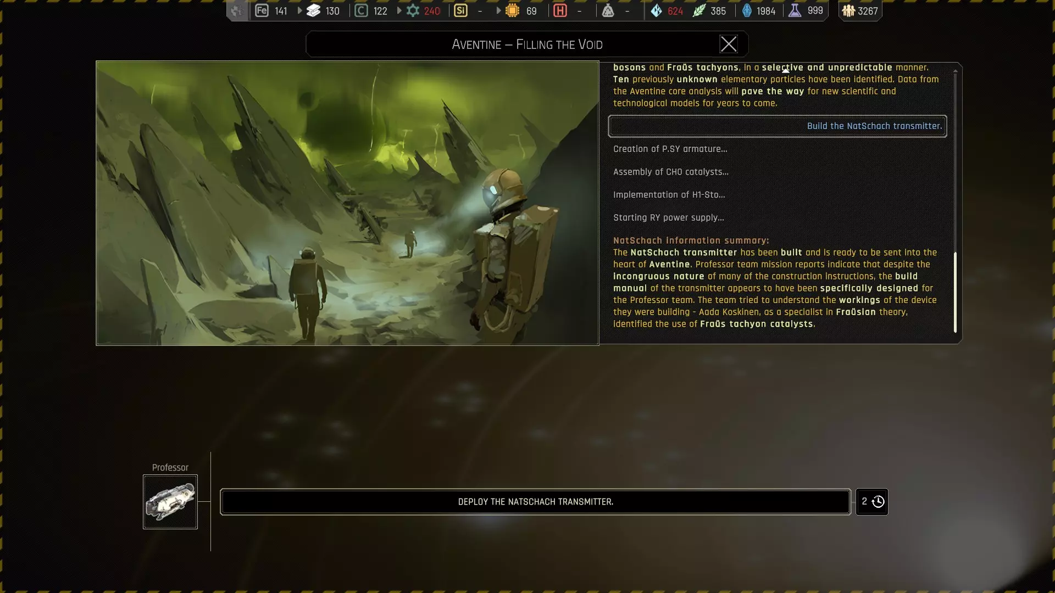Viewport: 1055px width, 593px height.
Task: Click the planet icon at left of resource bar
Action: click(237, 10)
